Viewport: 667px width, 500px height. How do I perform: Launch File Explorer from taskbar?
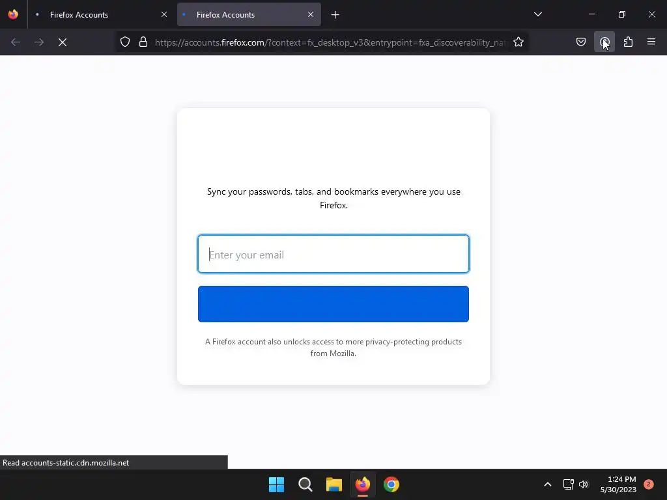point(334,484)
